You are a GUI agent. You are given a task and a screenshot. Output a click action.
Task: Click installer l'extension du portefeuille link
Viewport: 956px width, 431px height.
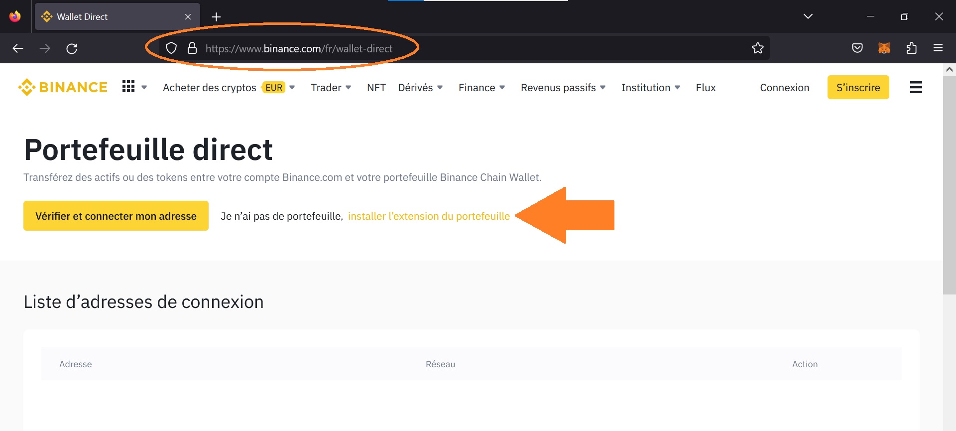(429, 216)
